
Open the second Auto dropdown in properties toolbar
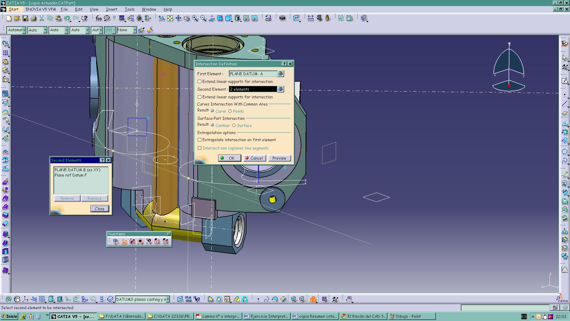tap(66, 30)
